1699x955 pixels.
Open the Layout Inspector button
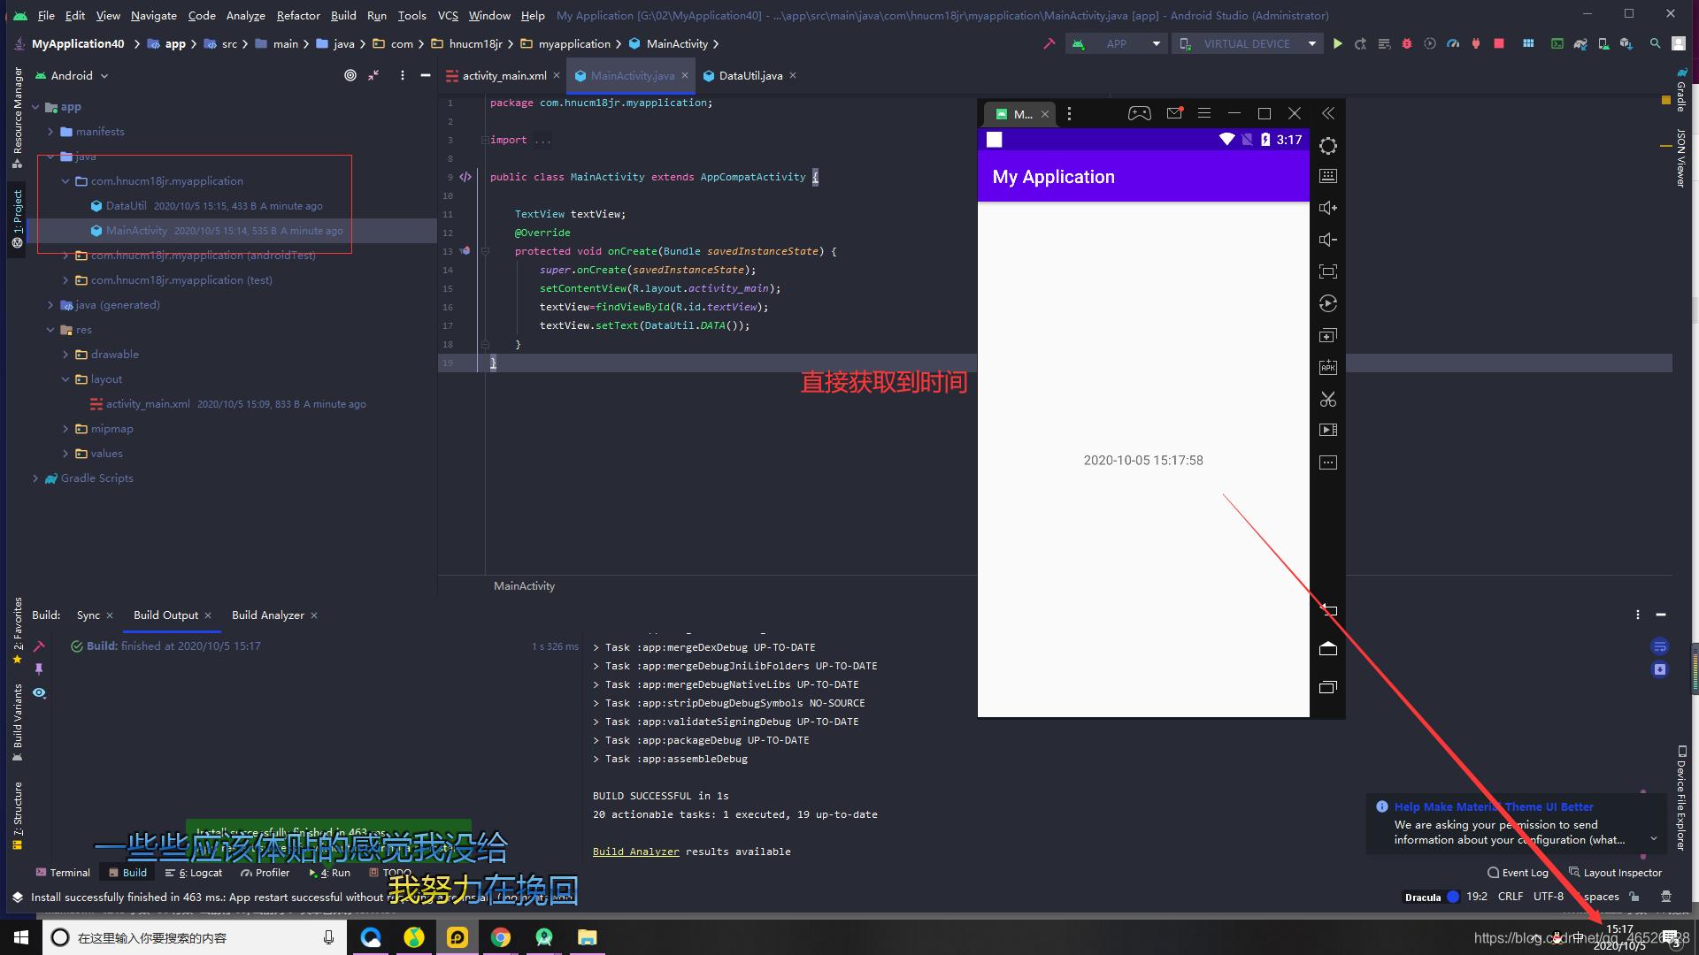(x=1615, y=873)
